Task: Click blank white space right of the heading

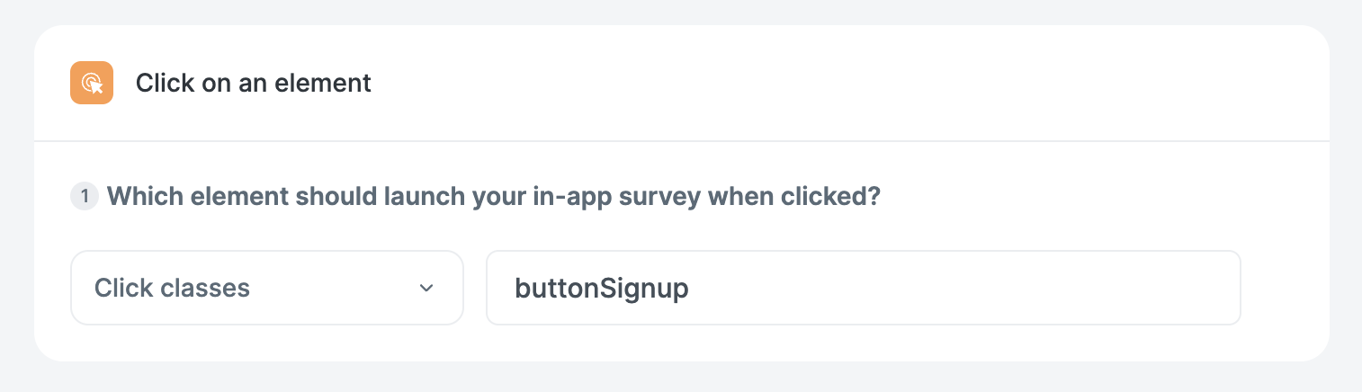Action: click(846, 83)
